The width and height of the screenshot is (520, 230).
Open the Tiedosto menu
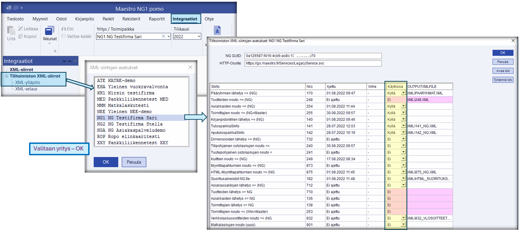tap(15, 19)
